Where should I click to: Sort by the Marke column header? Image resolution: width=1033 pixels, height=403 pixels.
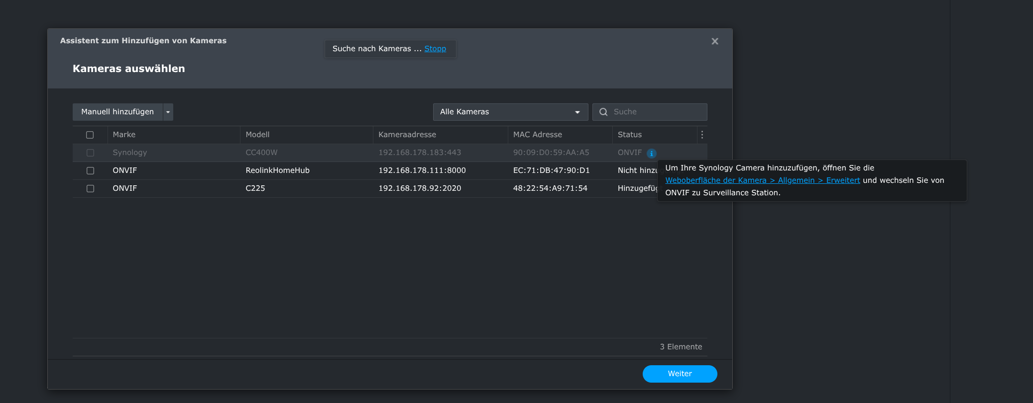(124, 135)
